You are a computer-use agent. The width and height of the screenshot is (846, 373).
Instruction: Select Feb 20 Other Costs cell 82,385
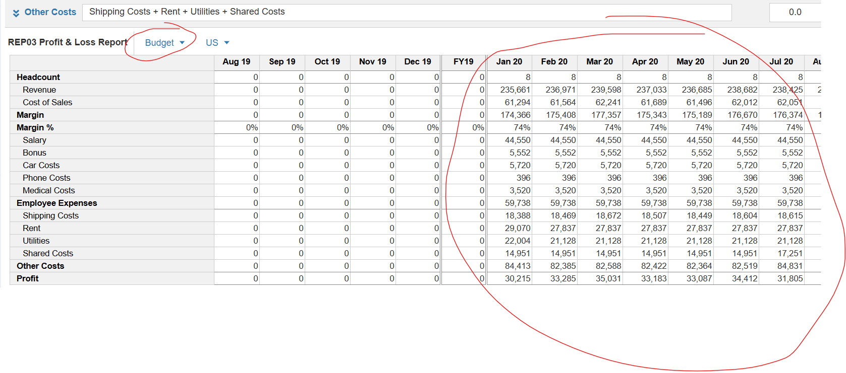tap(555, 266)
